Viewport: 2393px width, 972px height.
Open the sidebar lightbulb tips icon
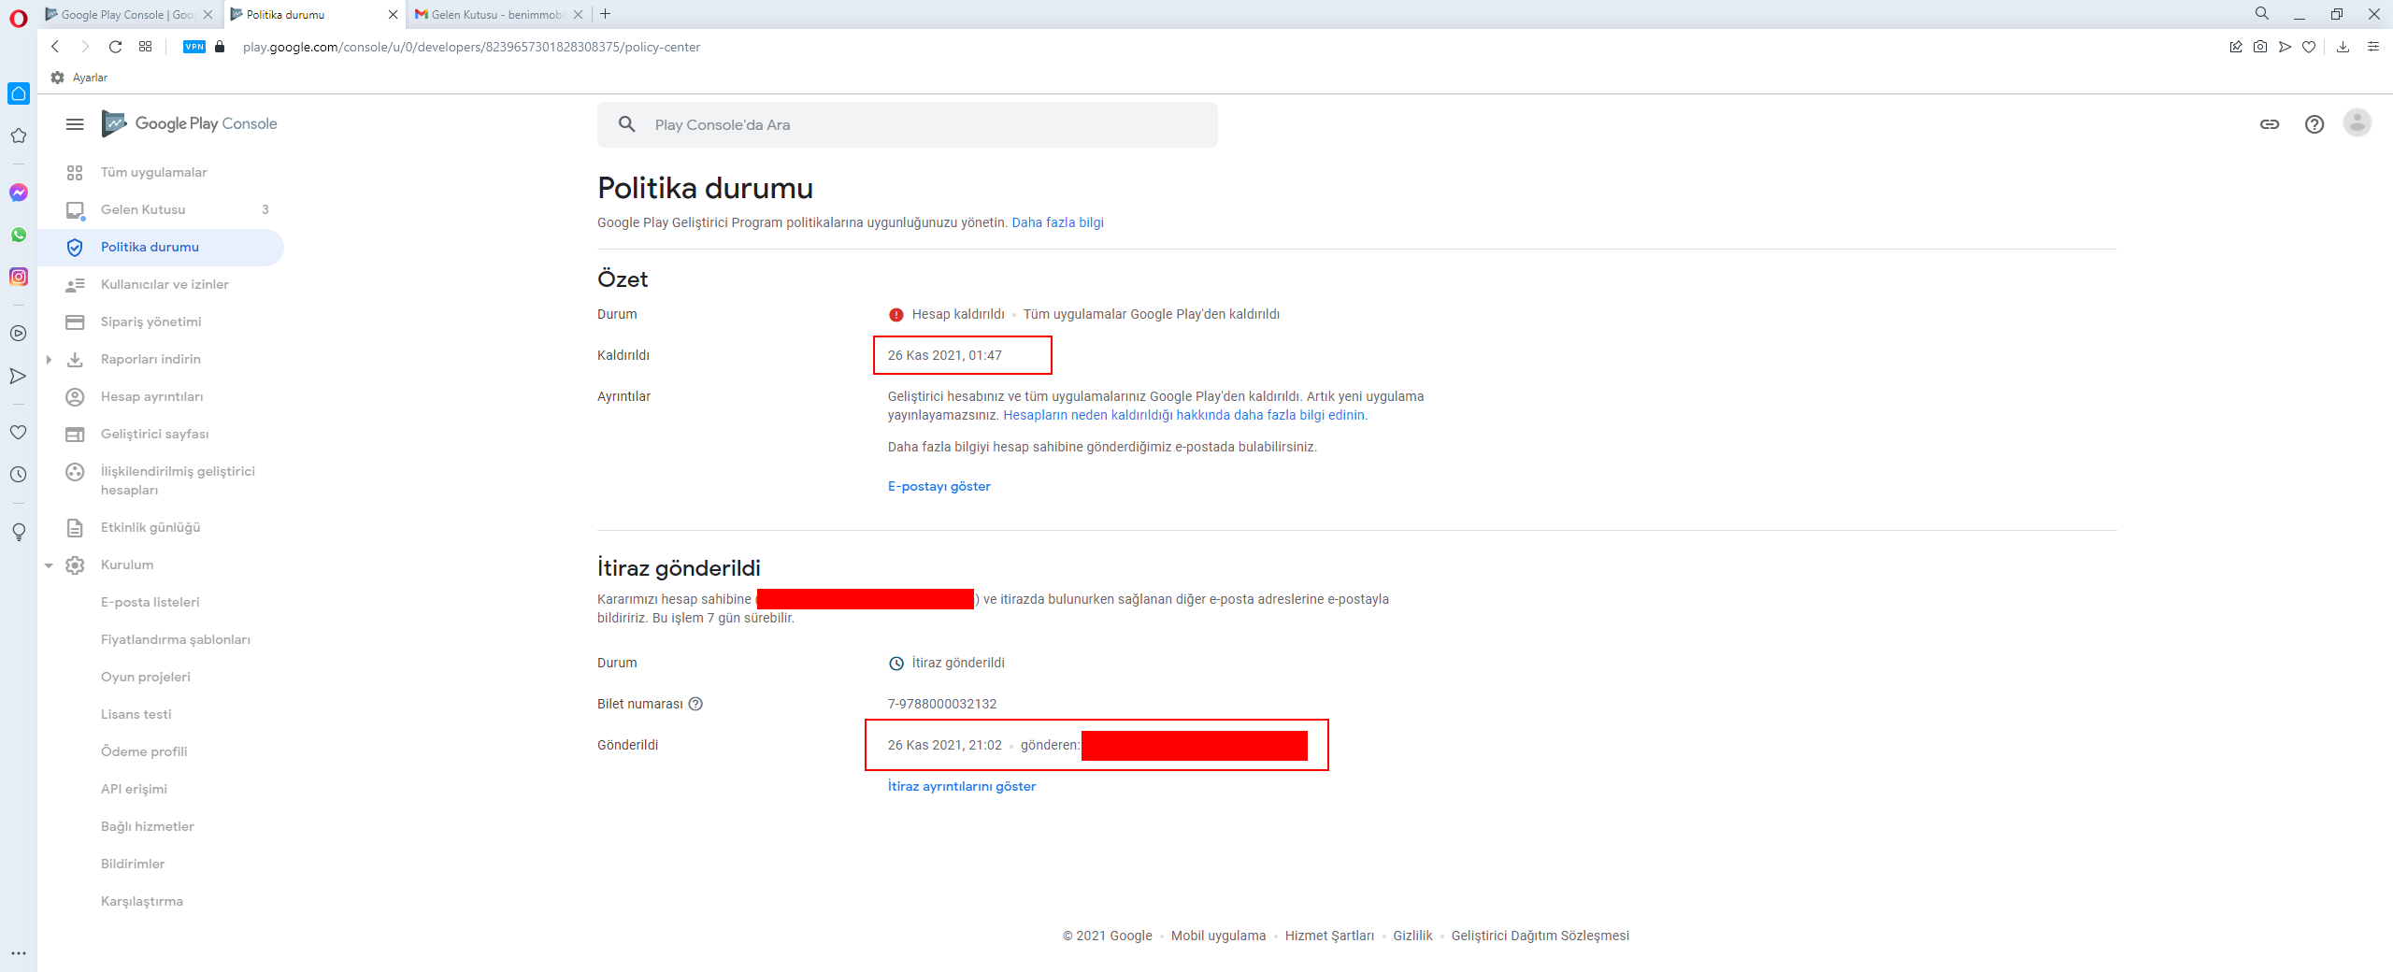click(18, 532)
